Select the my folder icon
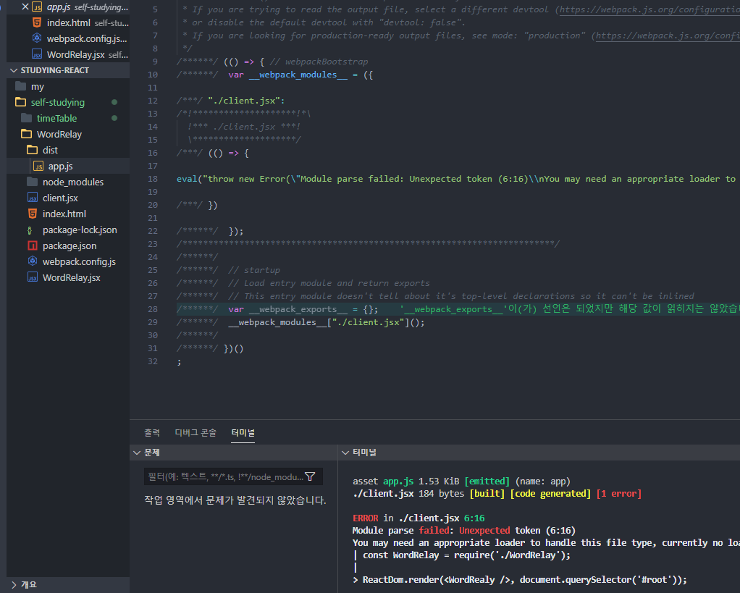Image resolution: width=740 pixels, height=593 pixels. point(20,86)
